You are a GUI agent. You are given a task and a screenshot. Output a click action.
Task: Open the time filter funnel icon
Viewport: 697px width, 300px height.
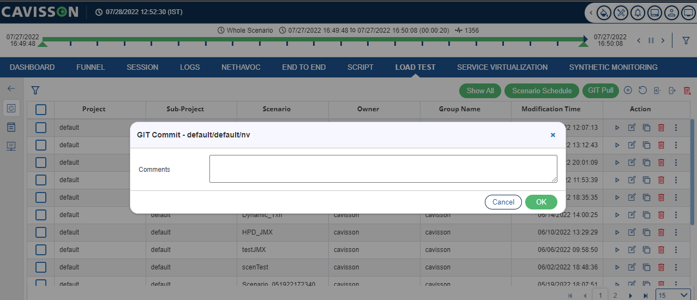[686, 40]
